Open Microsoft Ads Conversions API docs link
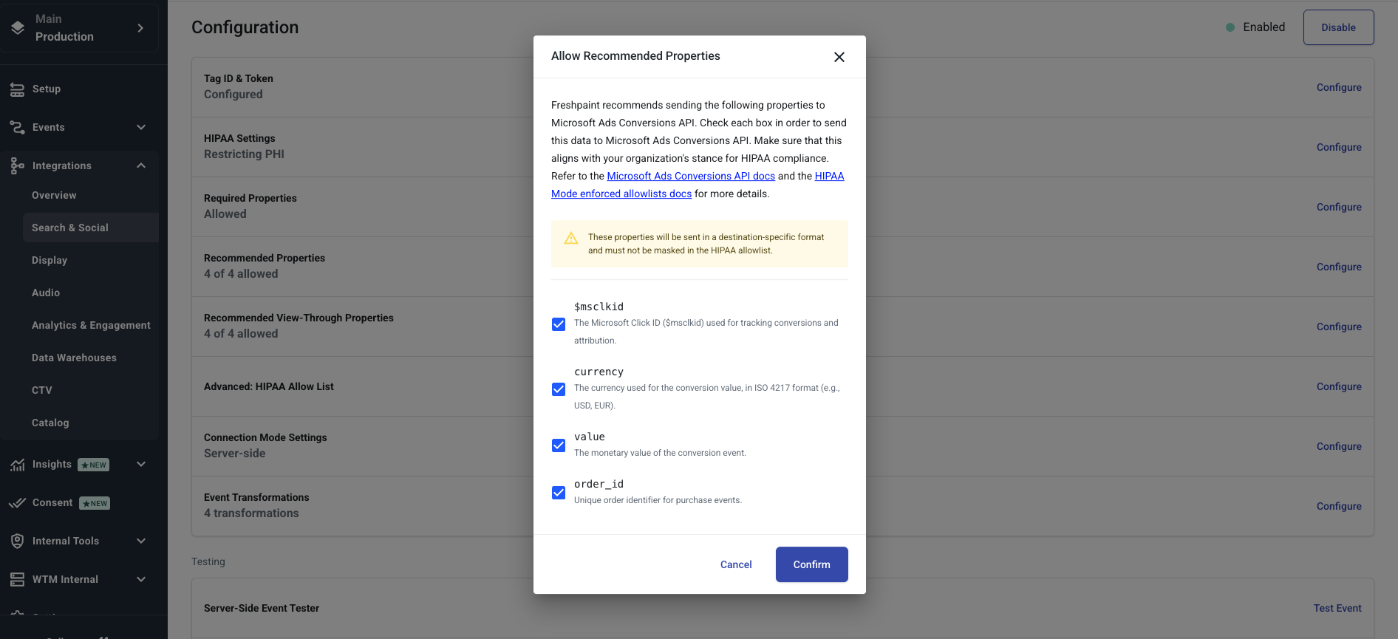 [690, 176]
